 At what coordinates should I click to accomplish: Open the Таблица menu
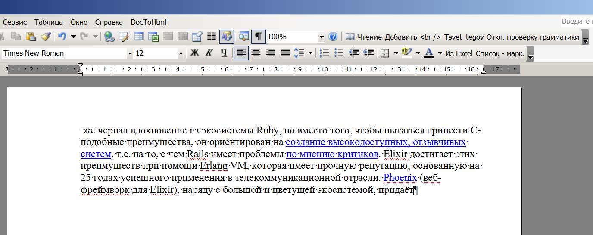click(x=49, y=22)
